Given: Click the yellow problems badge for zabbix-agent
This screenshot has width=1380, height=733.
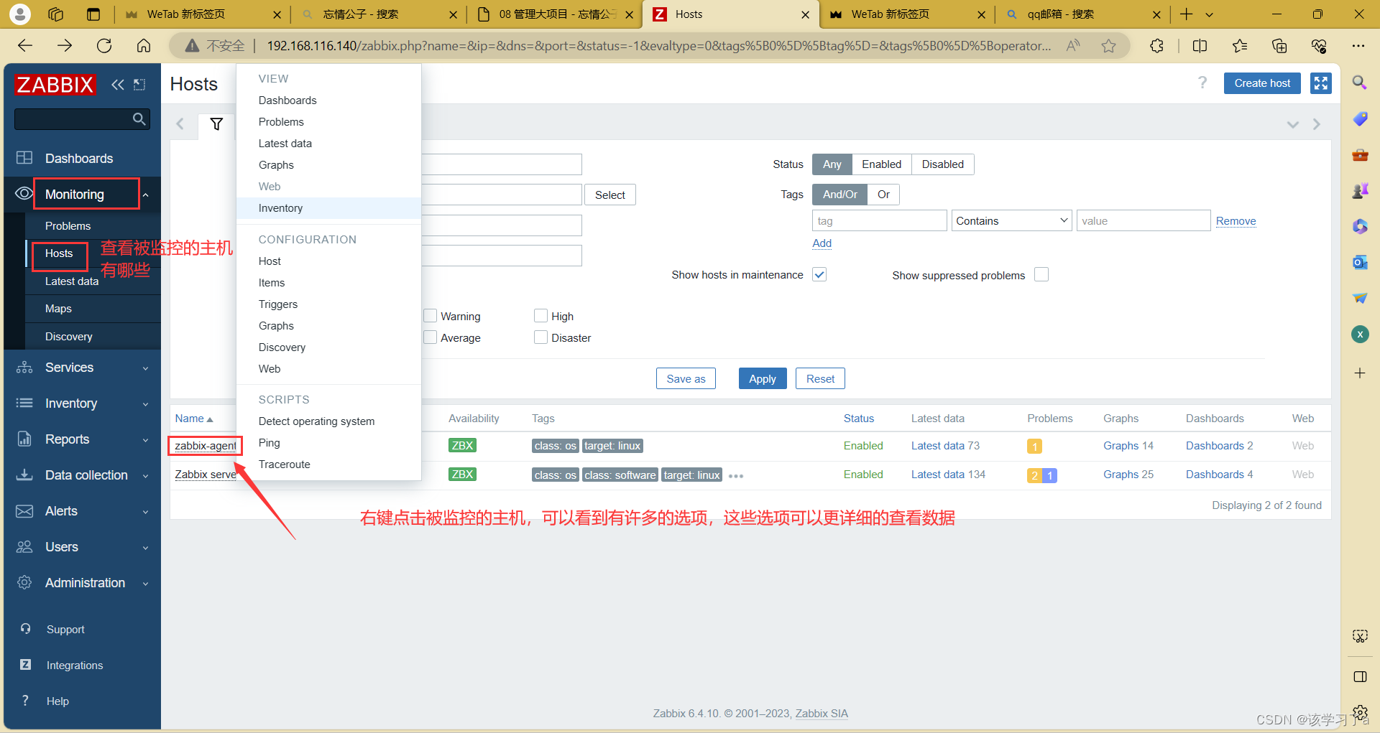Looking at the screenshot, I should pos(1034,447).
